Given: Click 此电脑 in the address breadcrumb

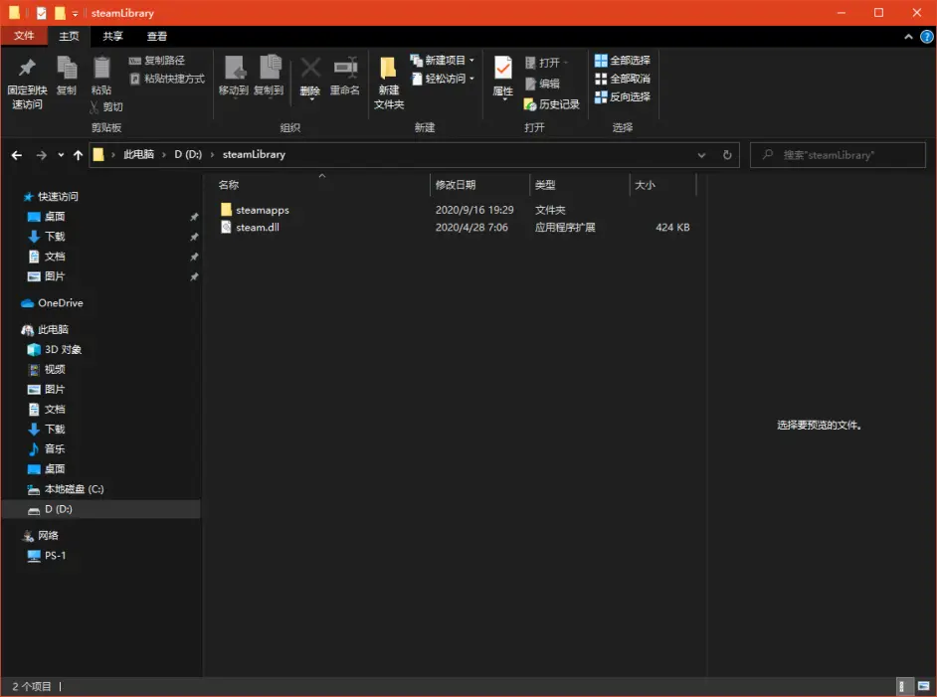Looking at the screenshot, I should click(138, 155).
